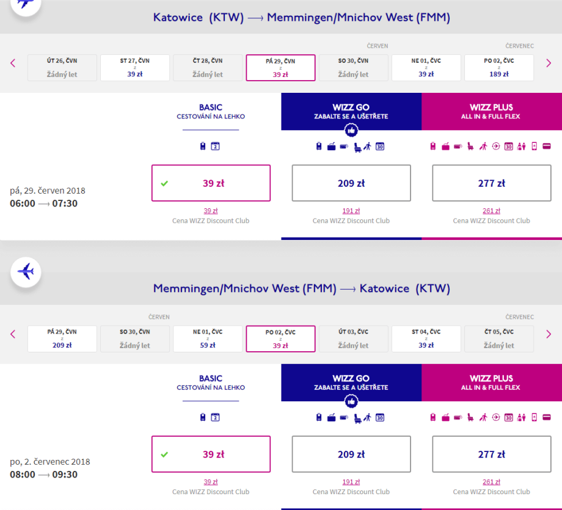Select the 277 zł WIZZ PLUS fare for the 08:00 flight
Viewport: 562px width, 510px height.
tap(492, 454)
